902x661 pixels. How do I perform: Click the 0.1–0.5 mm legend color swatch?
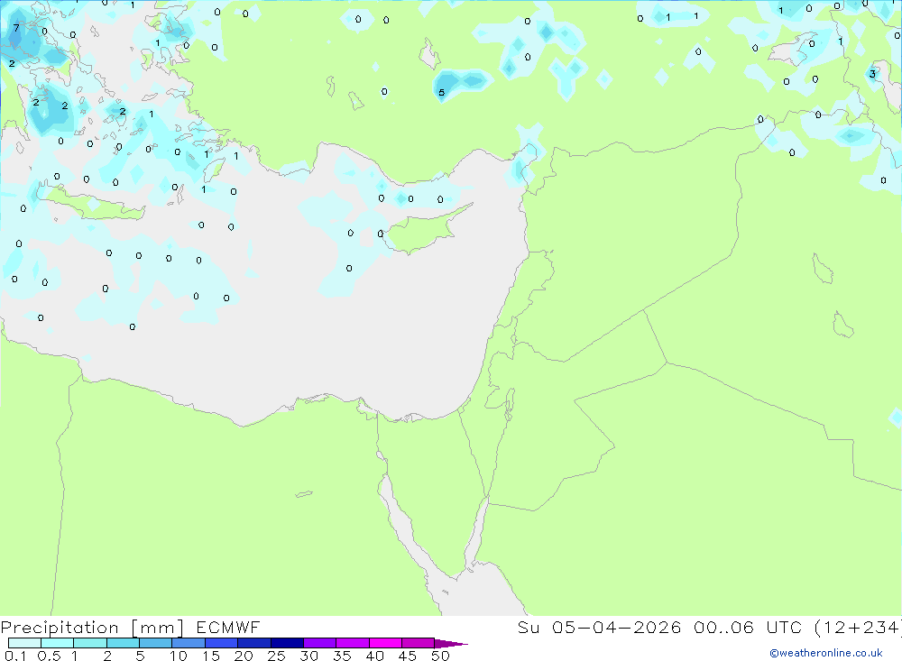pyautogui.click(x=24, y=643)
